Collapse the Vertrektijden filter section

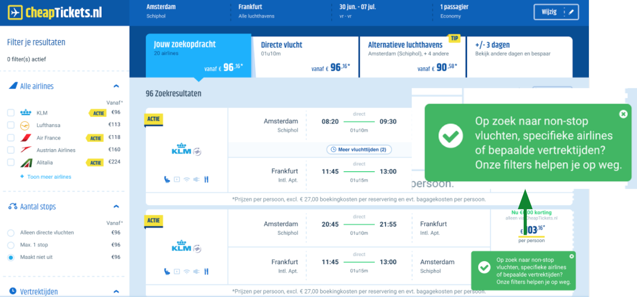(x=116, y=291)
